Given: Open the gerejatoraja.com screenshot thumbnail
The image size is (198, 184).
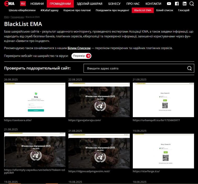Looking at the screenshot, I should point(99,100).
